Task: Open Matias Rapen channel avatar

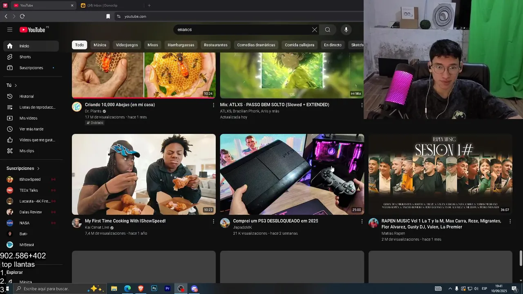Action: click(373, 223)
